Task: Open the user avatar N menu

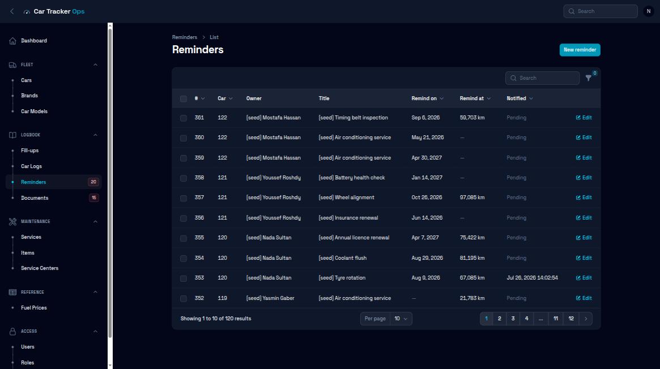Action: [648, 11]
